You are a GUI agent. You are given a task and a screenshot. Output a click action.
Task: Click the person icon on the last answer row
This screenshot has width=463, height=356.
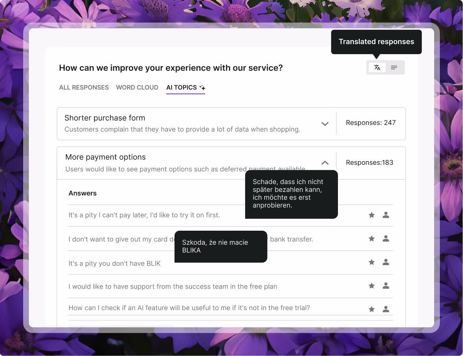click(386, 309)
